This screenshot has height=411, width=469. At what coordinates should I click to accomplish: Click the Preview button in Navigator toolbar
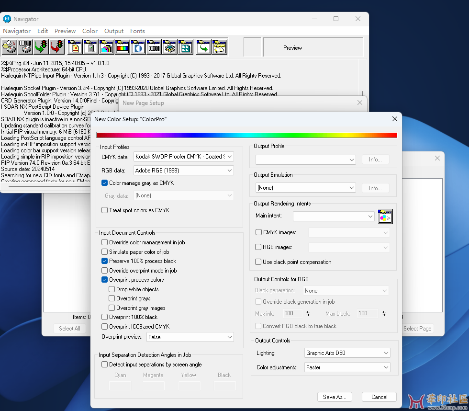point(313,47)
